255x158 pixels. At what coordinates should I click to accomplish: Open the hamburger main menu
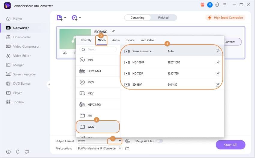click(225, 5)
